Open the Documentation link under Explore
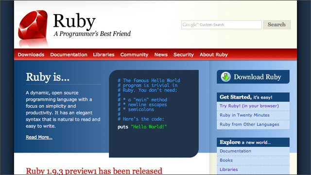311x175 pixels. 235,151
